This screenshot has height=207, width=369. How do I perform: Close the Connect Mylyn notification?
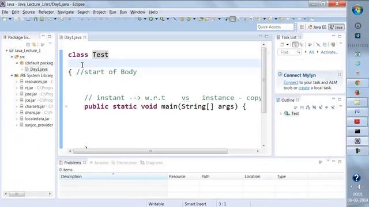click(340, 74)
